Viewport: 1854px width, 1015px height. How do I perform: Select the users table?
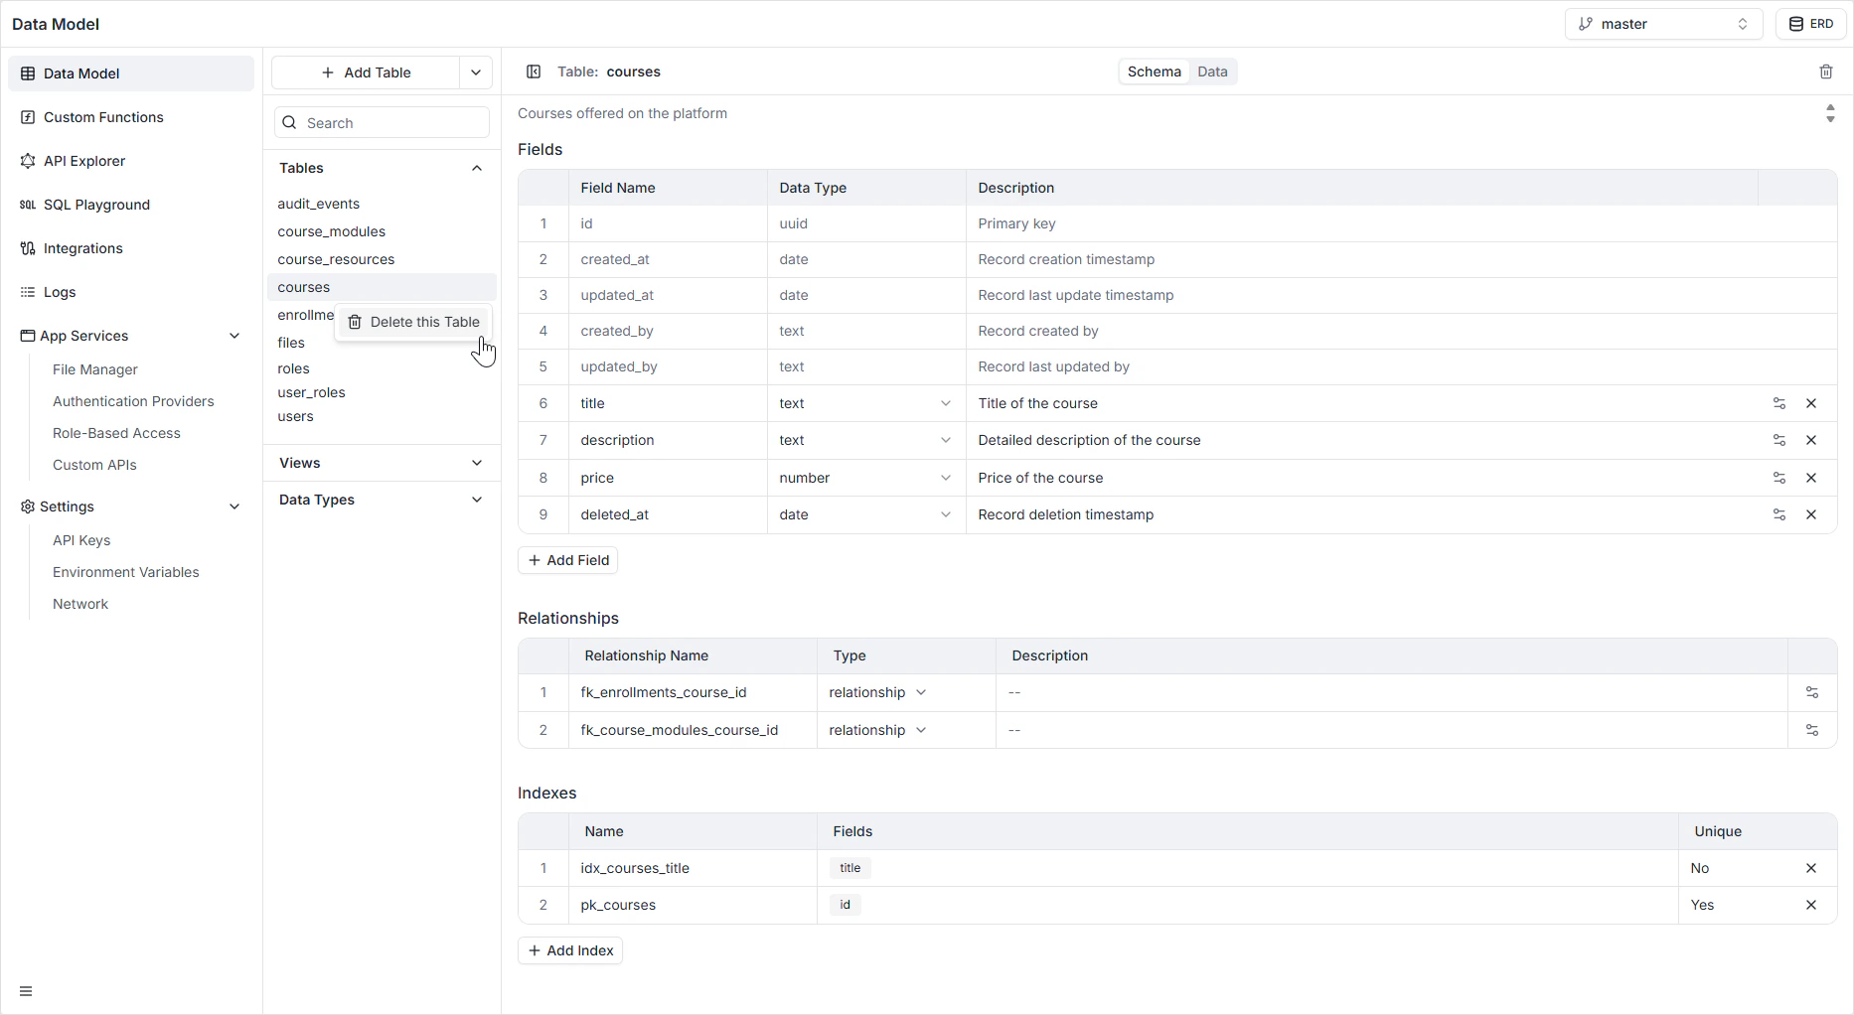295,416
